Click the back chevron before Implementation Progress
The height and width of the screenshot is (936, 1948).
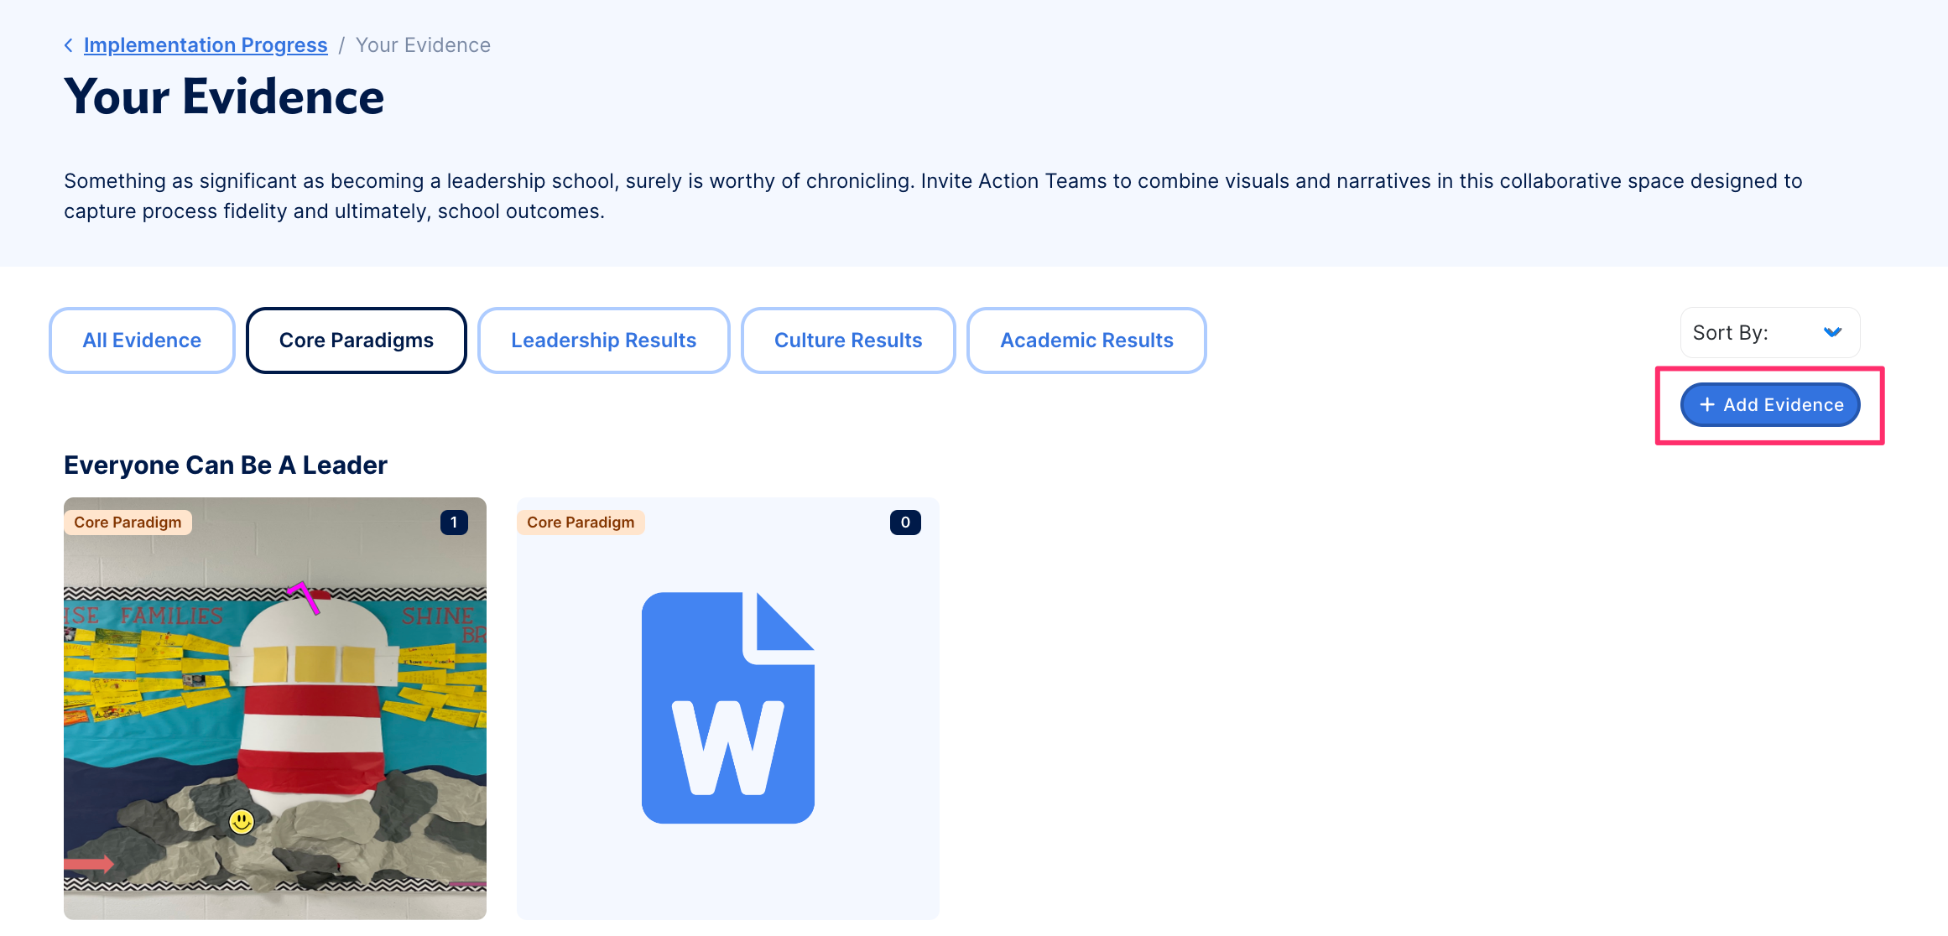pos(69,45)
